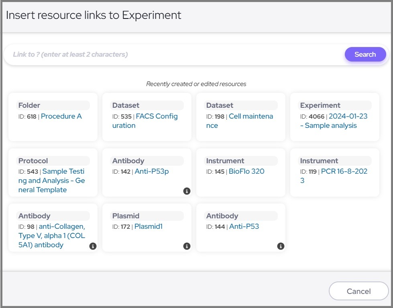Screen dimensions: 393x308
Task: Select the Plasmid1 resource link
Action: 148,226
